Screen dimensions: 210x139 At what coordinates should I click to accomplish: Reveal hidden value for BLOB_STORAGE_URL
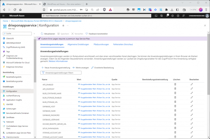pyautogui.click(x=94, y=102)
